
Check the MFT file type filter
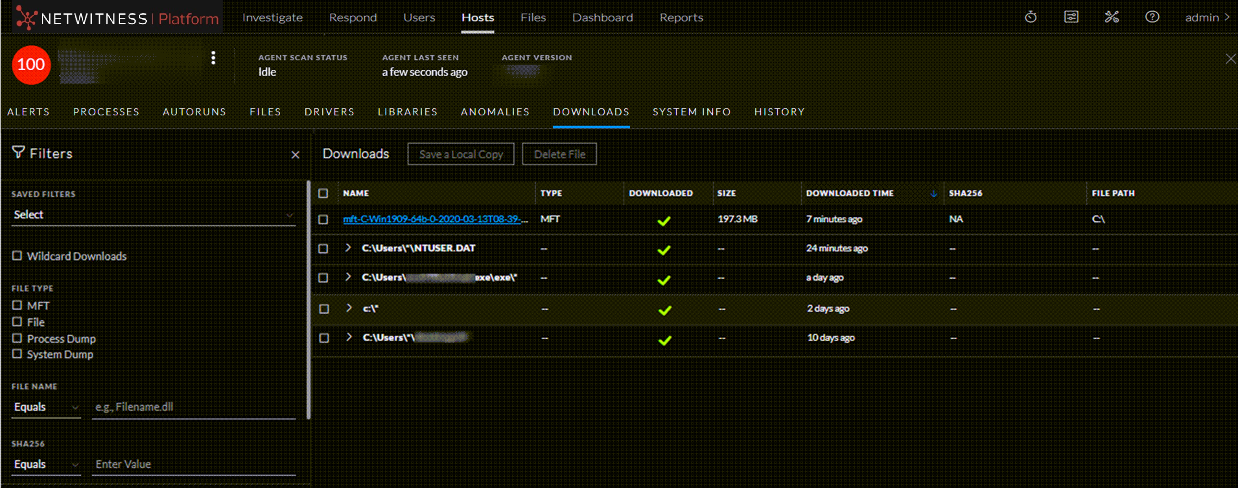coord(17,305)
